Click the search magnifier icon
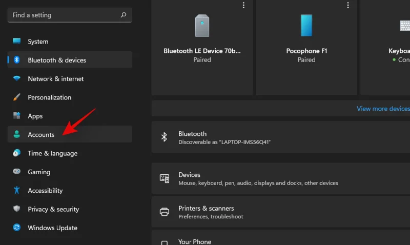This screenshot has height=245, width=410. click(123, 15)
